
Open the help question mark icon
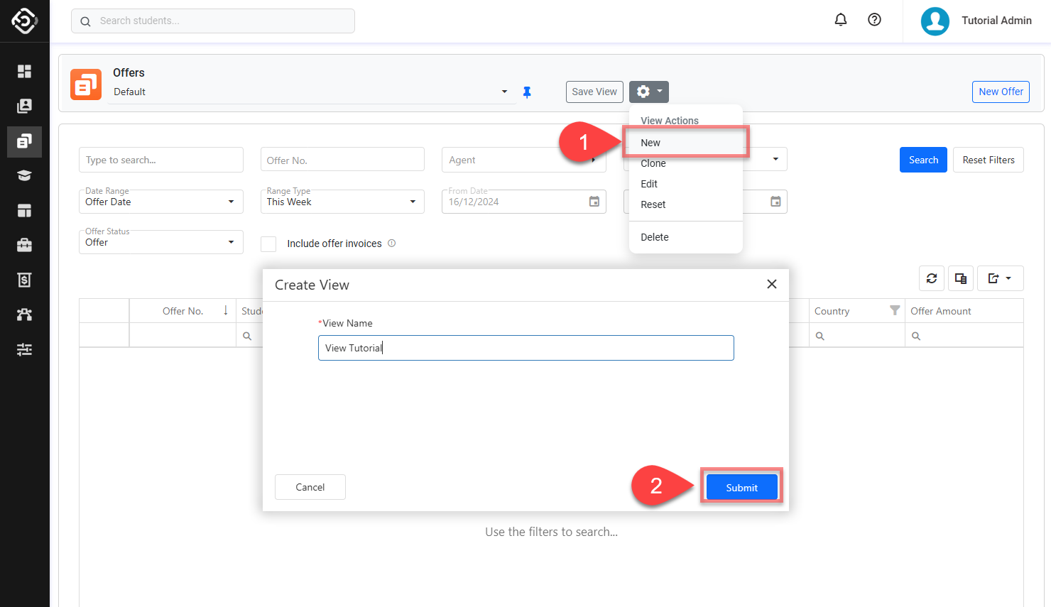point(875,20)
